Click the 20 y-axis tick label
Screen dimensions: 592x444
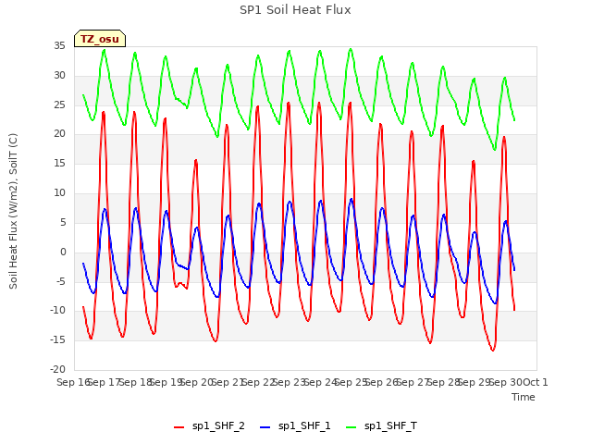(x=59, y=134)
